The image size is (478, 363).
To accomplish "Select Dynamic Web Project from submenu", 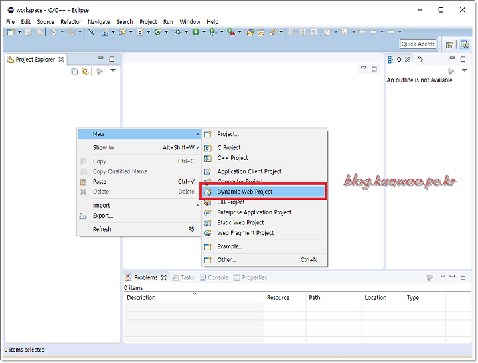I will click(264, 192).
